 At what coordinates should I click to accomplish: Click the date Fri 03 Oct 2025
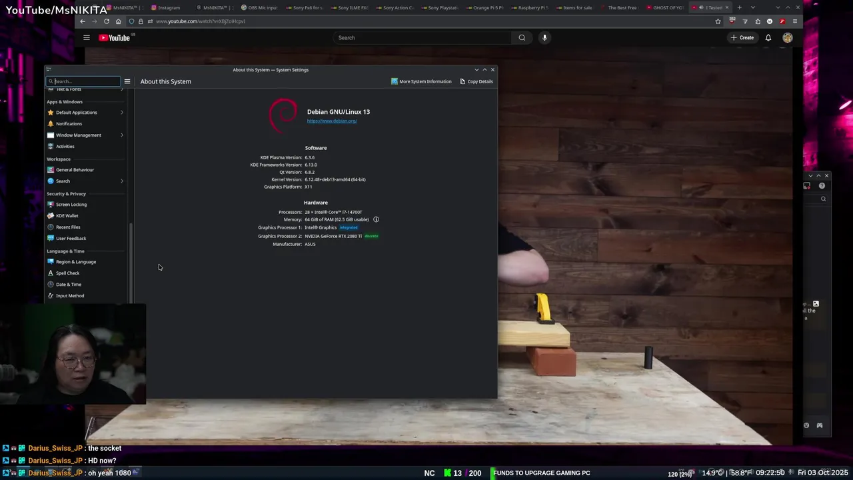(x=823, y=473)
